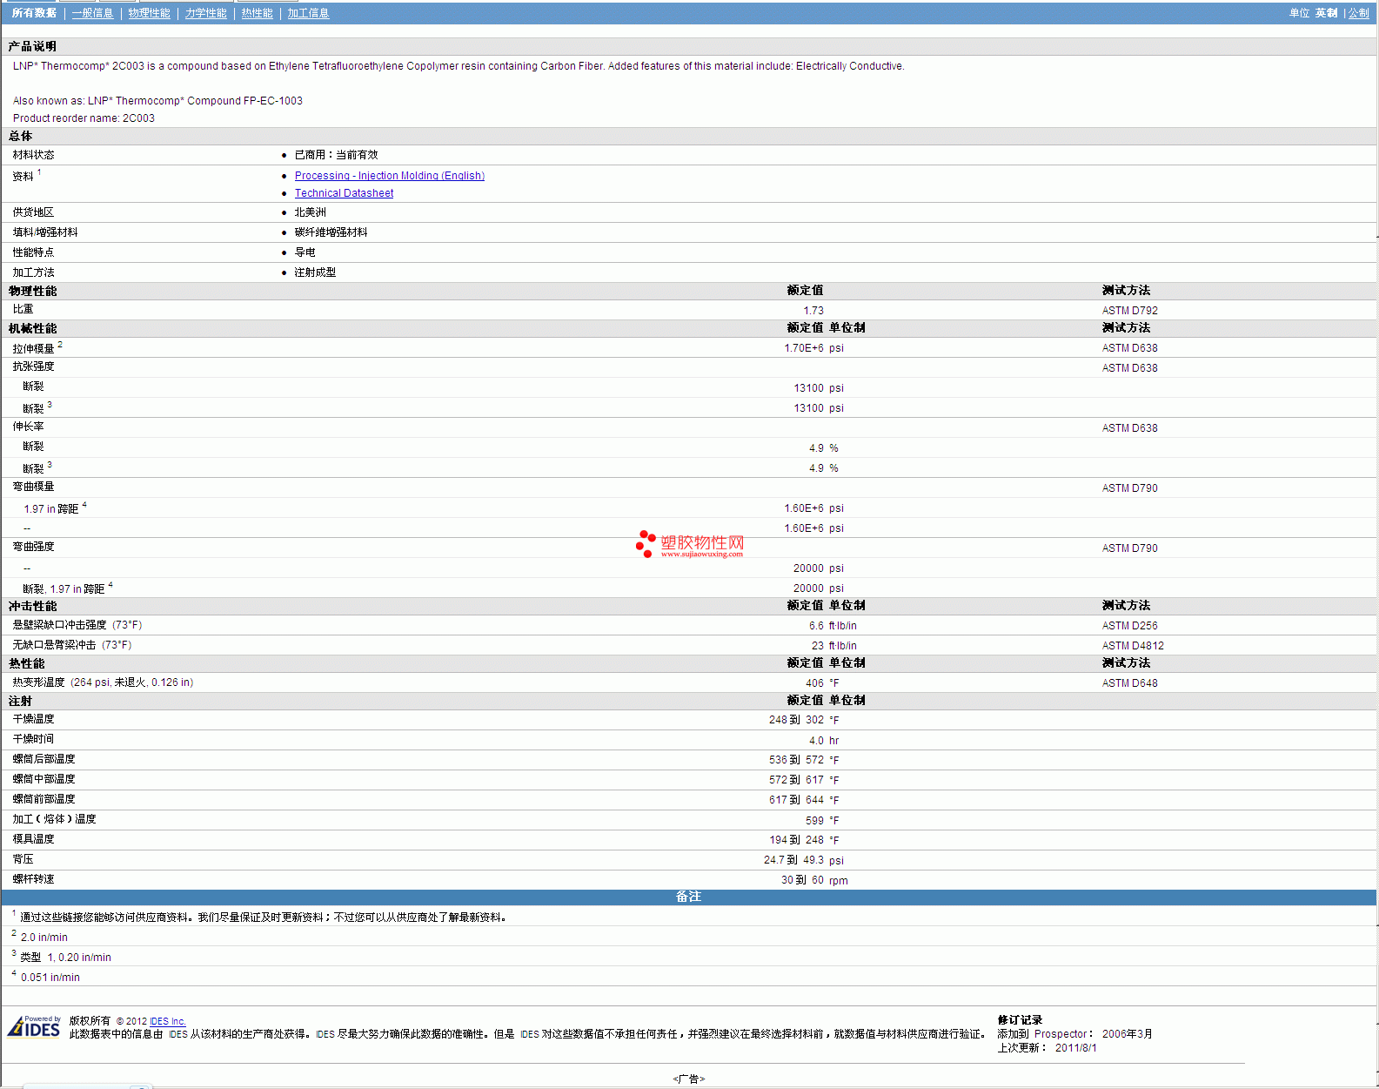The width and height of the screenshot is (1379, 1089).
Task: Click the 比重 value 1.73
Action: tap(813, 311)
